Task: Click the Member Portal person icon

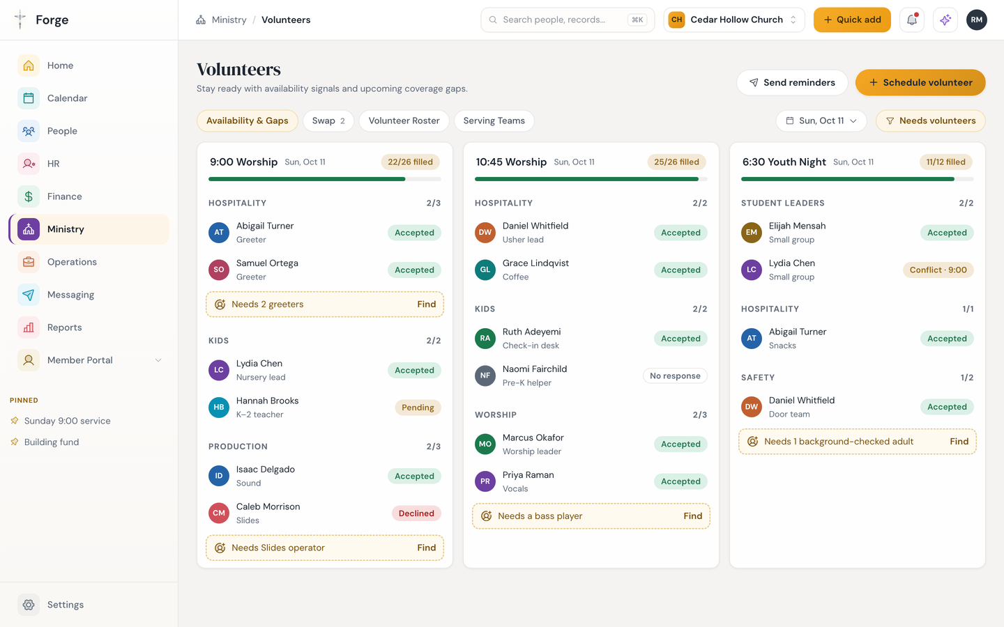Action: pos(29,360)
